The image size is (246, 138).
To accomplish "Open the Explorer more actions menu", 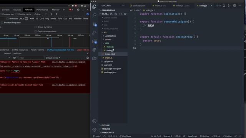I will [x=123, y=5].
